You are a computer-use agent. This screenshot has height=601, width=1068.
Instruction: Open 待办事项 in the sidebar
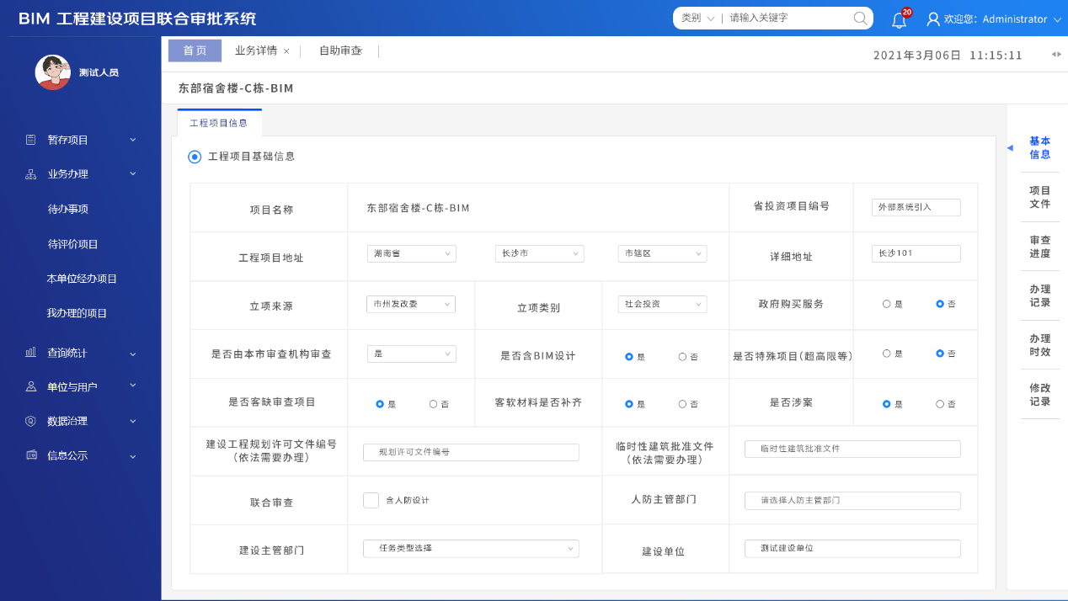tap(68, 210)
